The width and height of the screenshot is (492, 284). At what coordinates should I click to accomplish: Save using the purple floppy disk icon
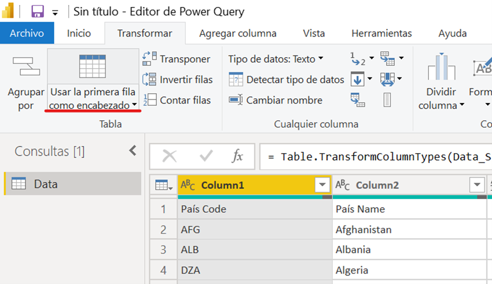tap(38, 12)
